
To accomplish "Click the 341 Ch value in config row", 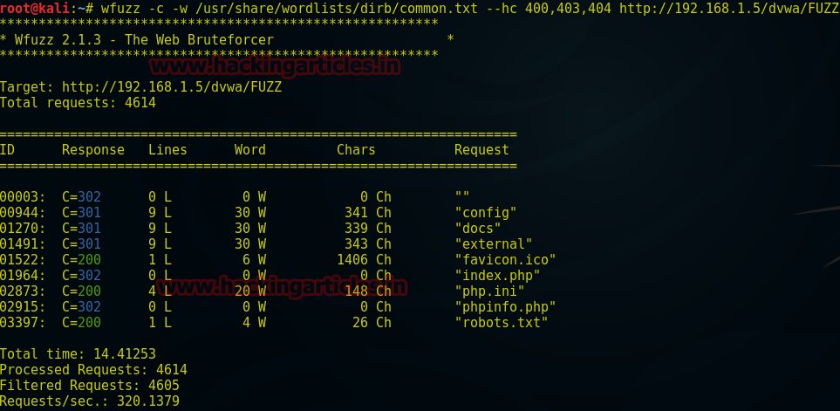I will (368, 213).
